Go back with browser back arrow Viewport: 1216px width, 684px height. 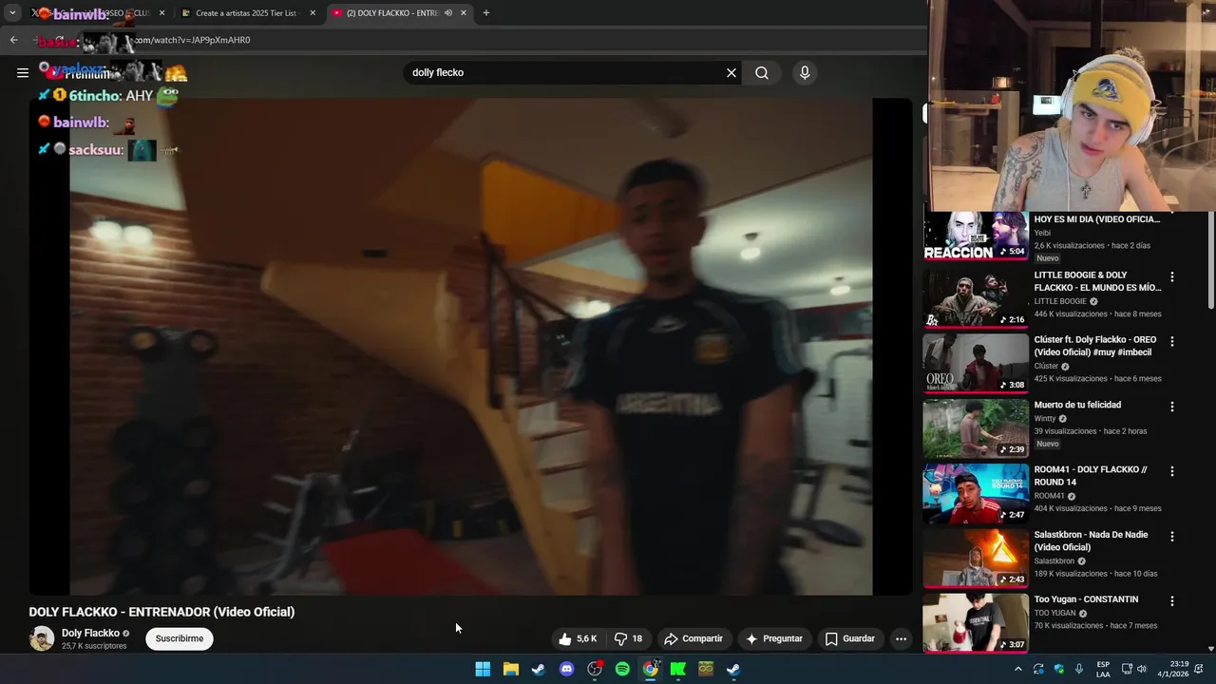(x=13, y=40)
